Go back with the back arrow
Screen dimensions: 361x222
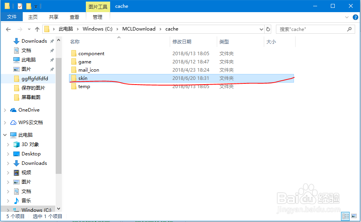tap(8, 29)
